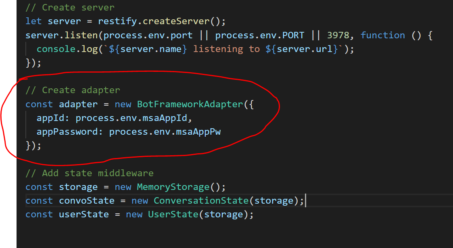Click the 'MemoryStorage()' constructor
453x248 pixels.
tap(179, 187)
